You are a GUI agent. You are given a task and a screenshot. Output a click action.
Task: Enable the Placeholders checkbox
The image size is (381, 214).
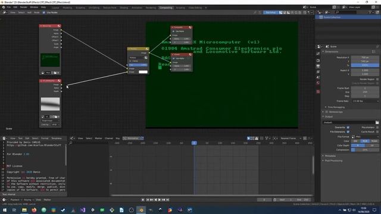377,127
